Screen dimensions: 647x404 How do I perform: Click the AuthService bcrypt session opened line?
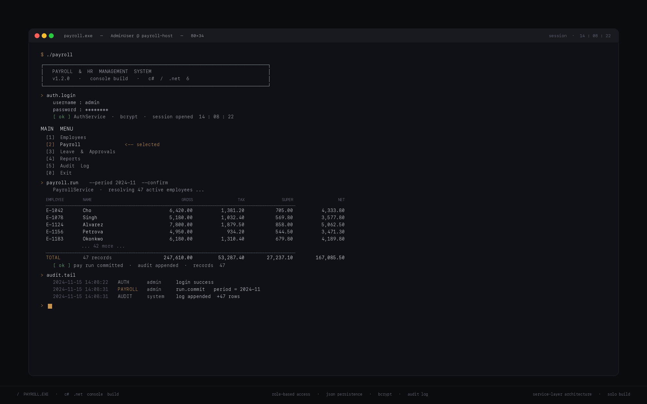click(143, 117)
